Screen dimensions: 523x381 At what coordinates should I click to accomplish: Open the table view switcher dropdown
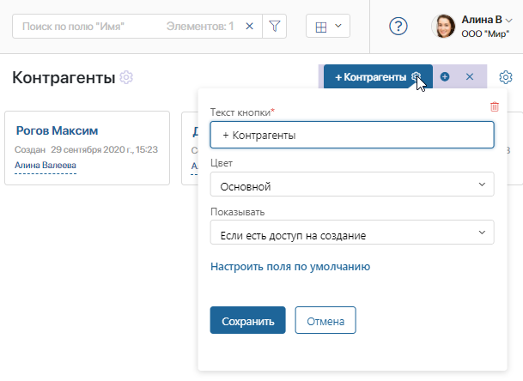328,26
